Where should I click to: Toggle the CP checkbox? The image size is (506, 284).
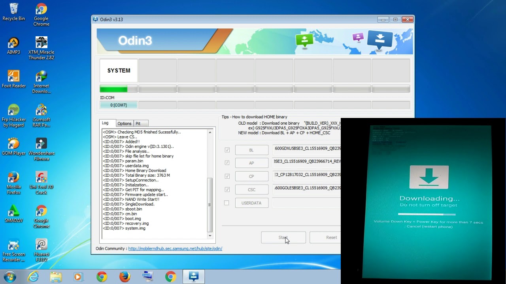227,176
